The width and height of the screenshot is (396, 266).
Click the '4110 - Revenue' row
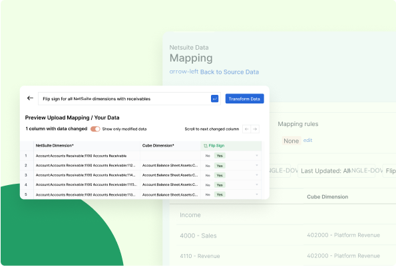click(x=200, y=256)
